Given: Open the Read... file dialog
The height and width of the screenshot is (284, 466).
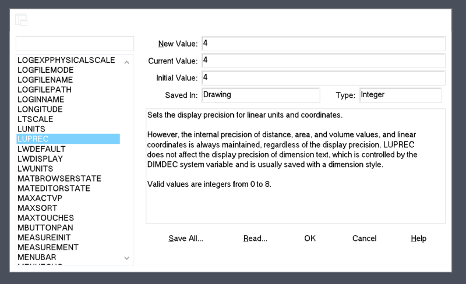Looking at the screenshot, I should 255,239.
